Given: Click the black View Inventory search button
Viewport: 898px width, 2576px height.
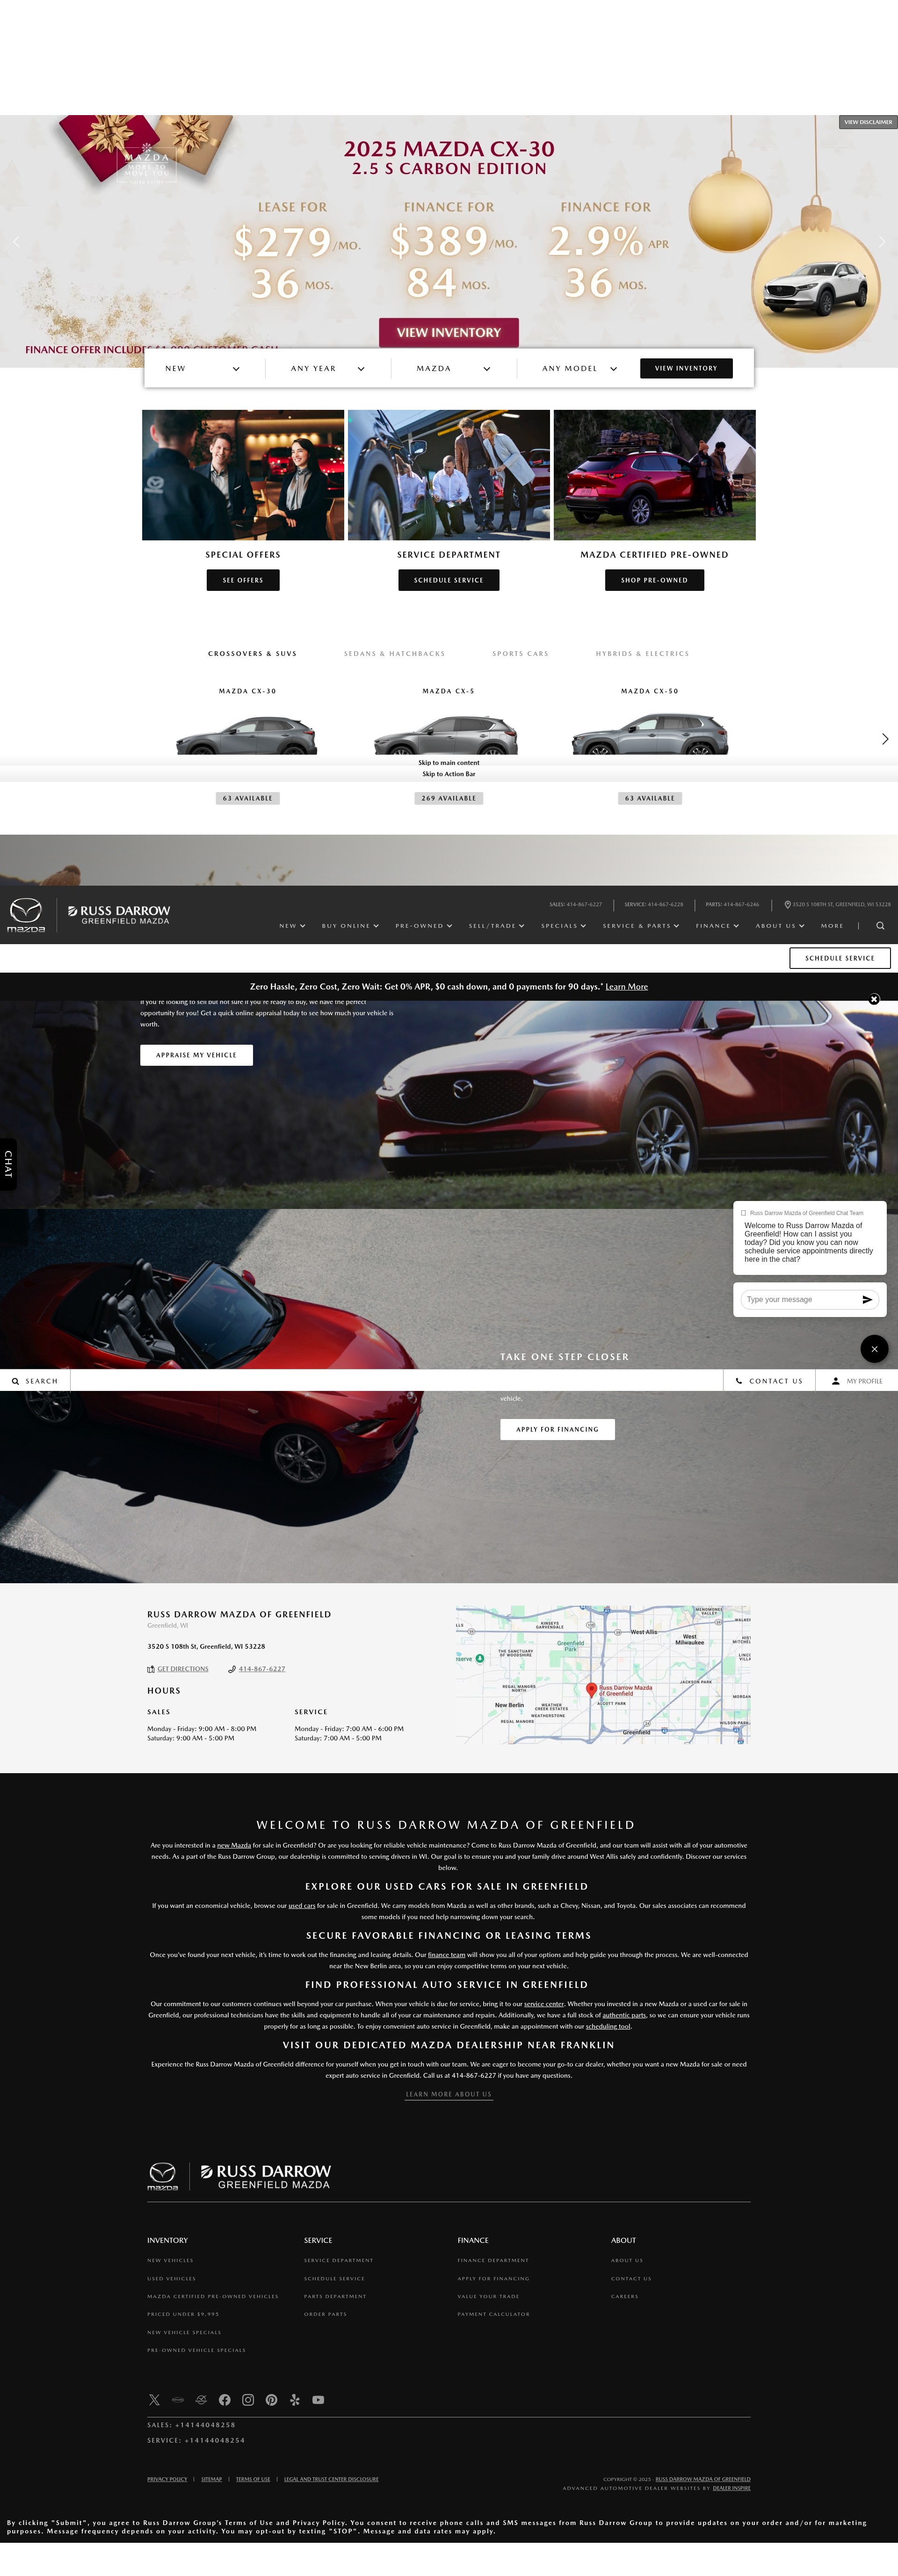Looking at the screenshot, I should click(x=686, y=368).
